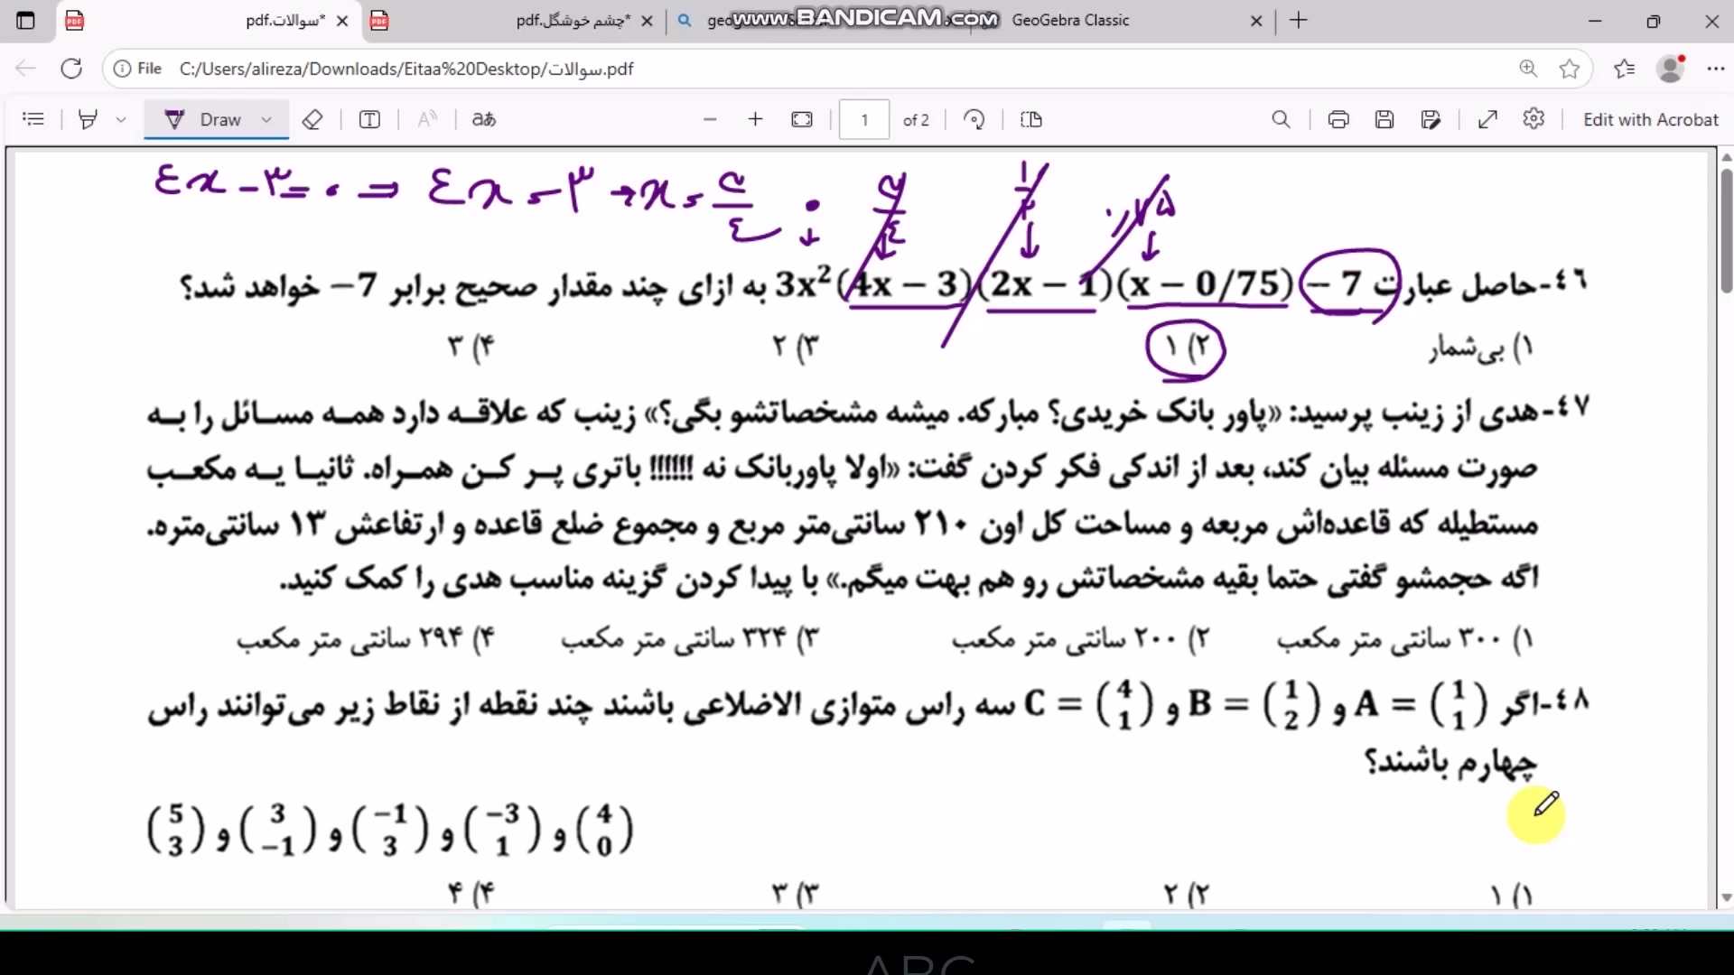The height and width of the screenshot is (975, 1734).
Task: Select the Eraser tool in PDF toolbar
Action: pos(312,119)
